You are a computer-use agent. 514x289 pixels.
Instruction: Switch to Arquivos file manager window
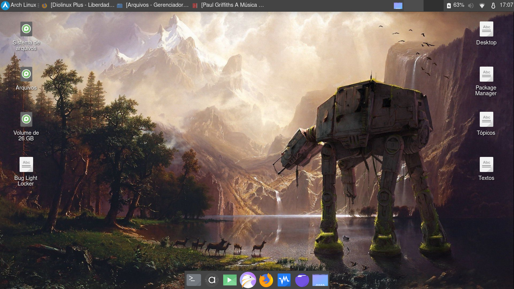pyautogui.click(x=153, y=5)
